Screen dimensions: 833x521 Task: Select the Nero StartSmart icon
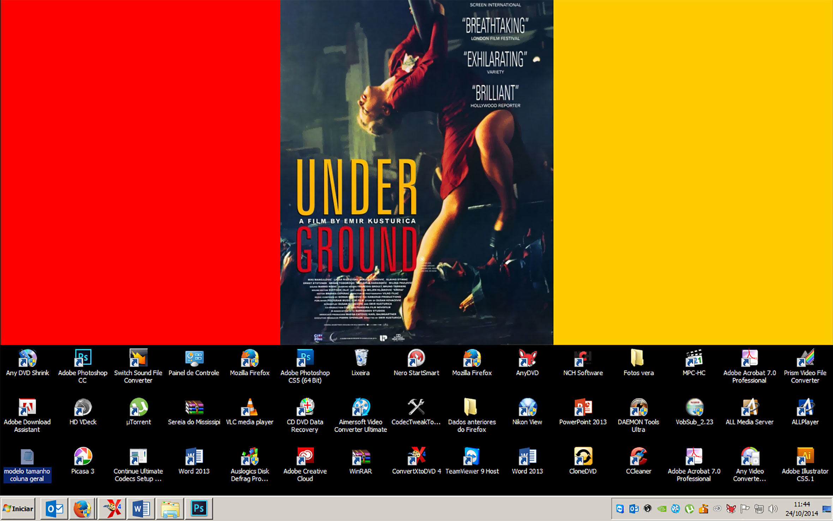tap(416, 358)
